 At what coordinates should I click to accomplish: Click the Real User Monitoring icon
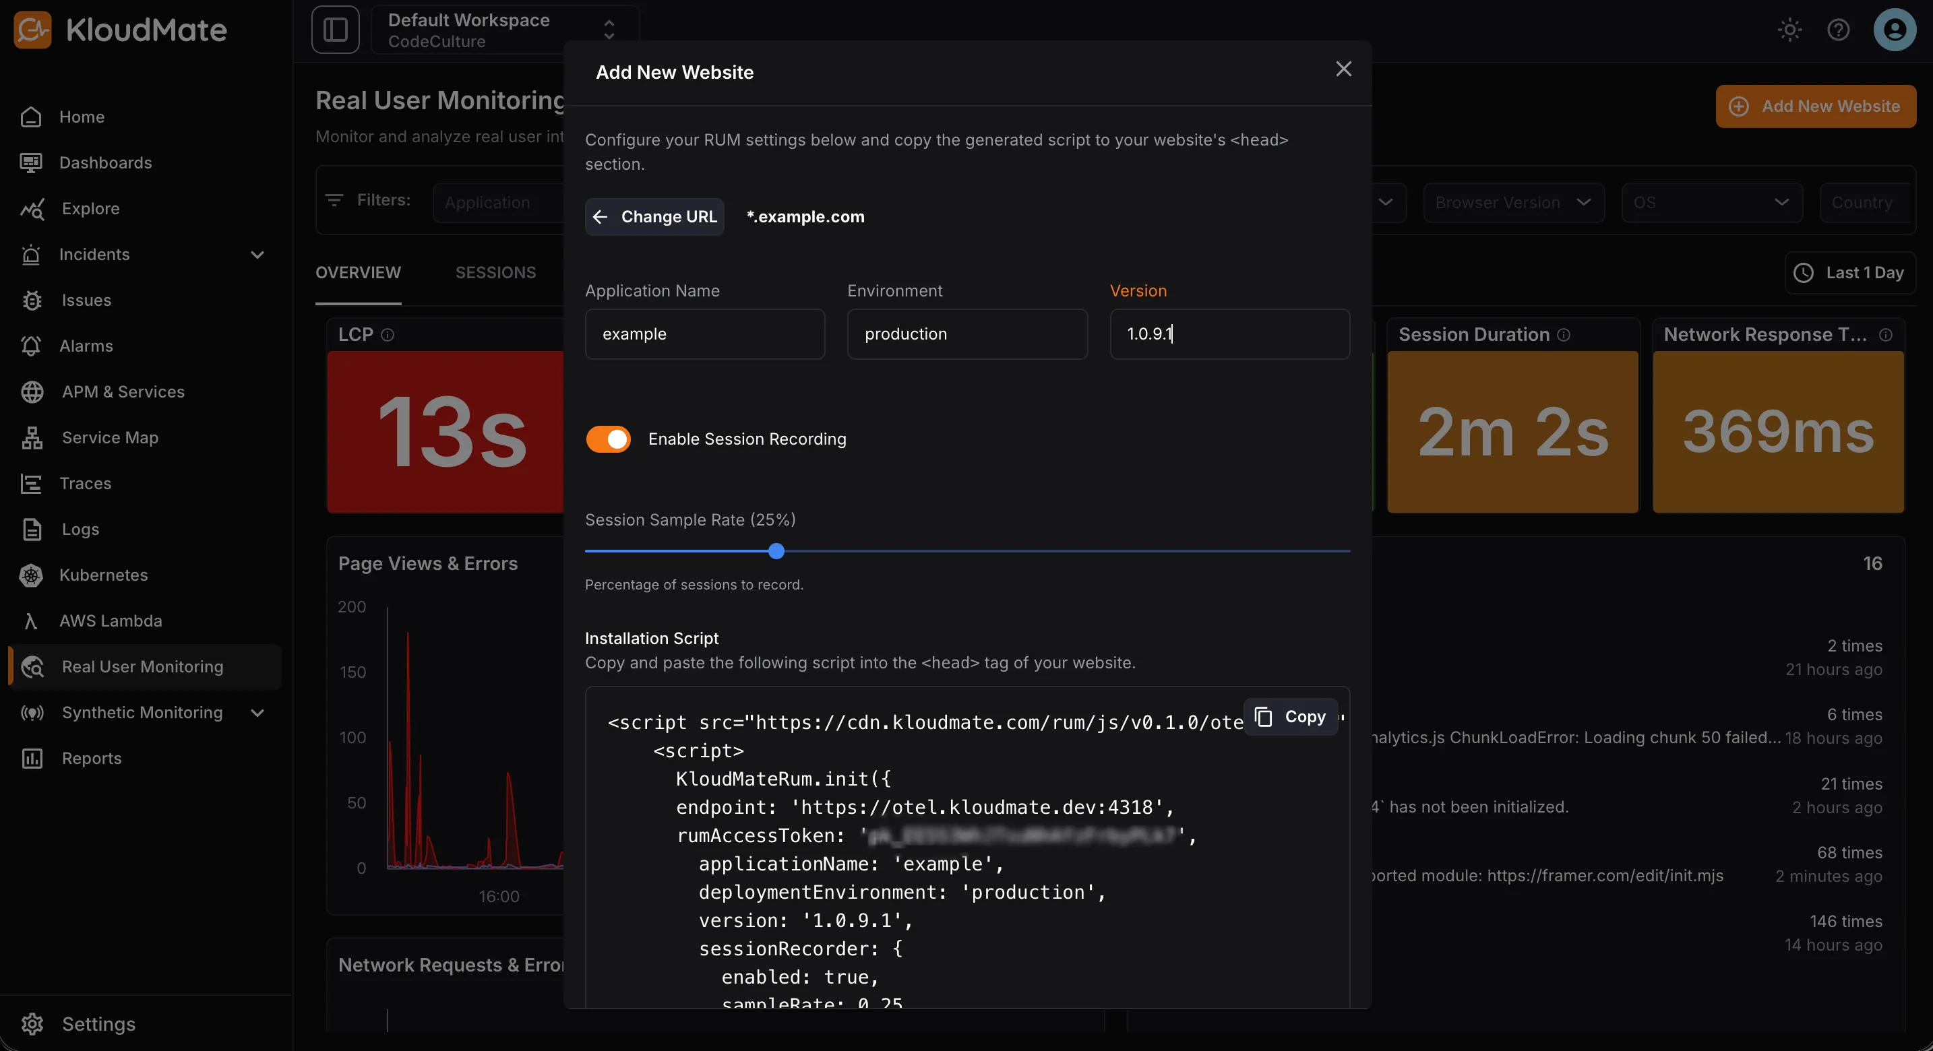tap(32, 666)
